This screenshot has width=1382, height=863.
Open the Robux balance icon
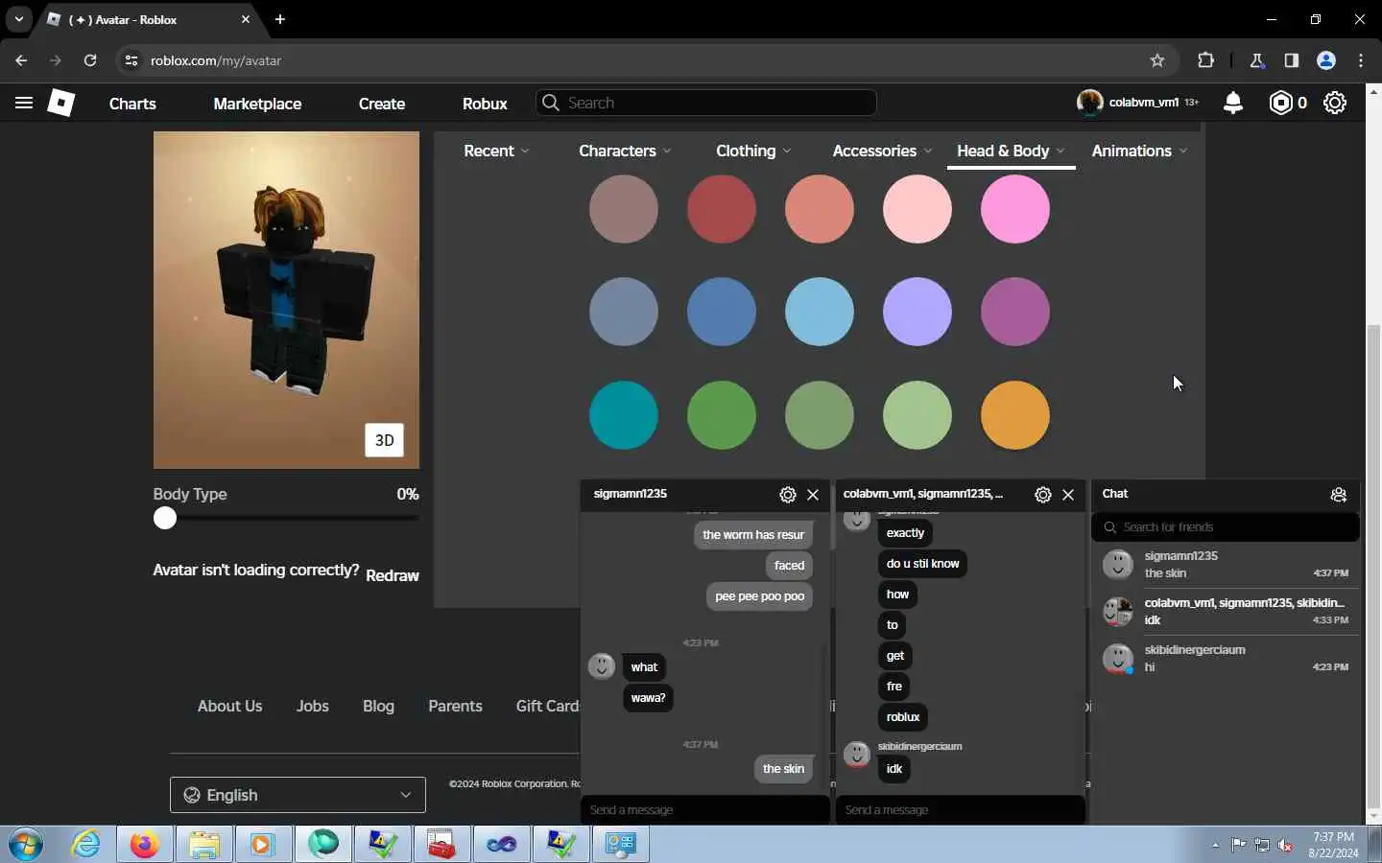coord(1281,103)
